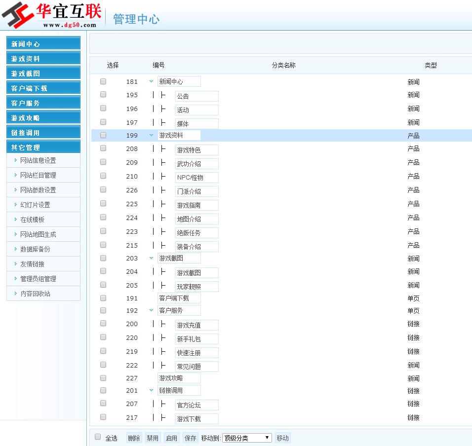
Task: Click the 启用 button
Action: [172, 438]
